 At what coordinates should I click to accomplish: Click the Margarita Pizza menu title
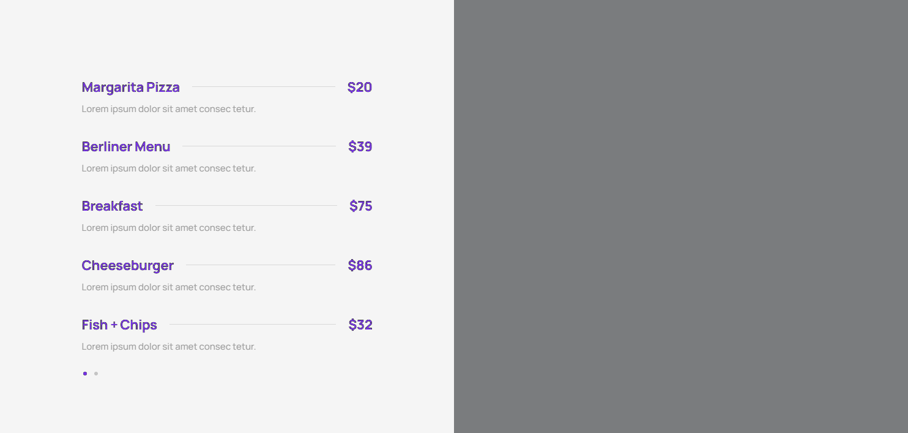coord(131,88)
